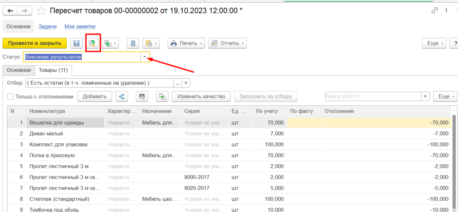Go back with the left arrow button

click(x=10, y=11)
